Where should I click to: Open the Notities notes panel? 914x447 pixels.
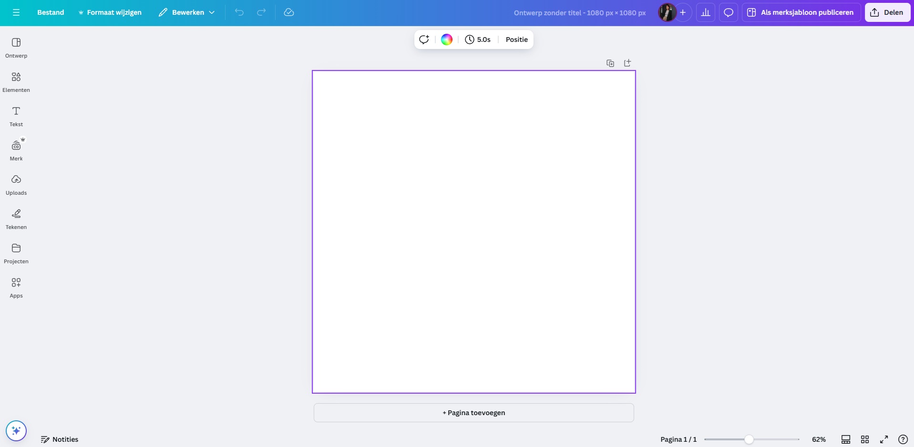[x=60, y=439]
